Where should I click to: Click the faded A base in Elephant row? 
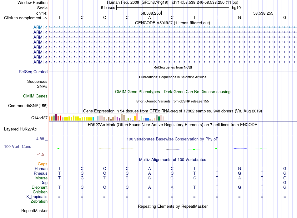[x=172, y=187]
